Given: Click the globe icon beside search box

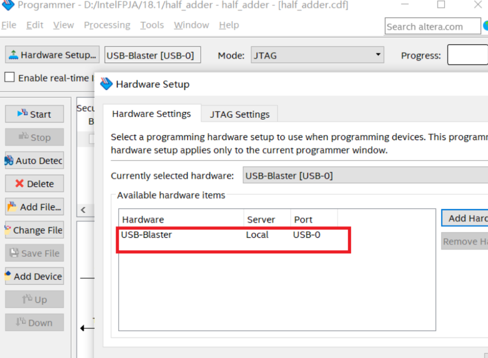Looking at the screenshot, I should (x=485, y=26).
